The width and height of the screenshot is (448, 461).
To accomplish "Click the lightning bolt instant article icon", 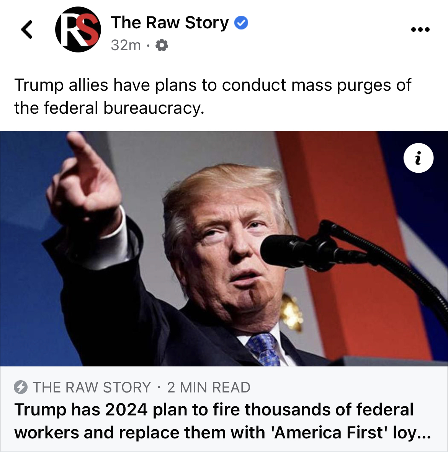I will point(21,387).
